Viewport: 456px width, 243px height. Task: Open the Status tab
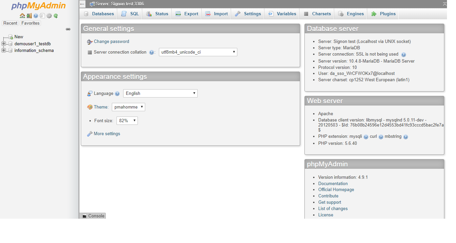click(x=157, y=14)
